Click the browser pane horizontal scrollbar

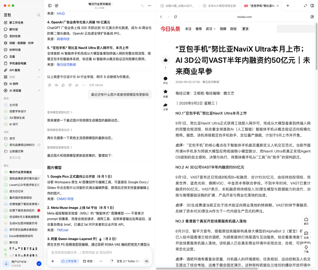tap(207, 269)
